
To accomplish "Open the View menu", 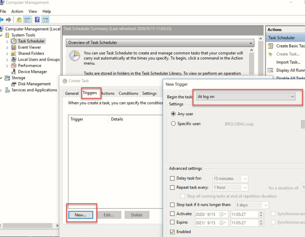I will click(33, 11).
